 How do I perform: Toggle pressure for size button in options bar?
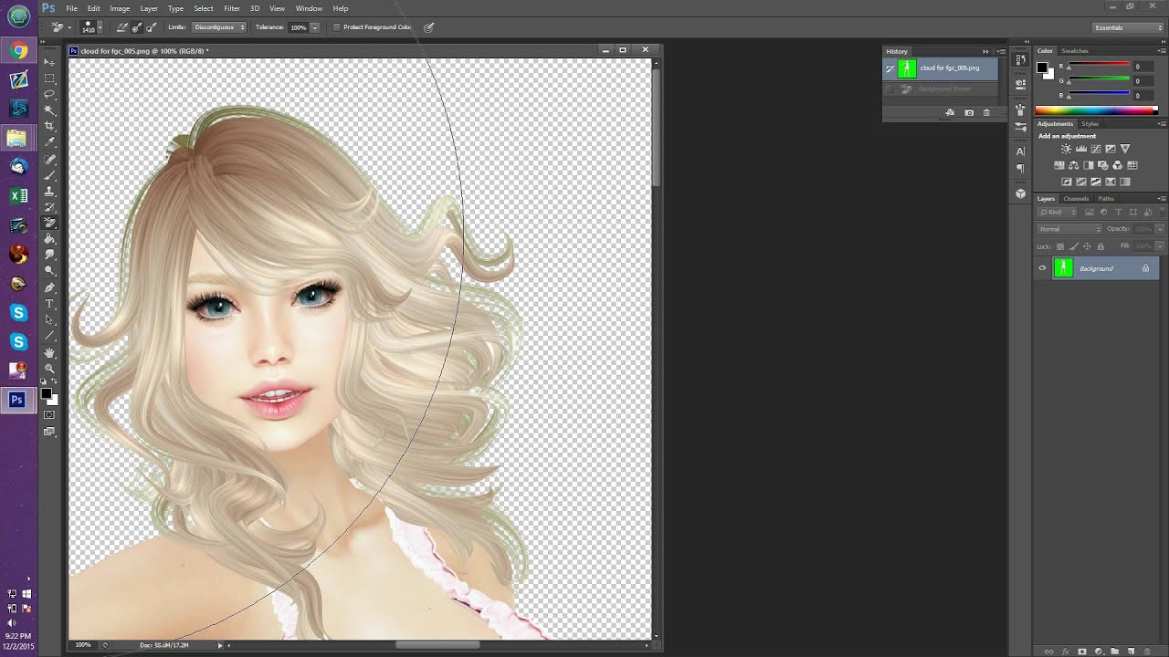[428, 27]
